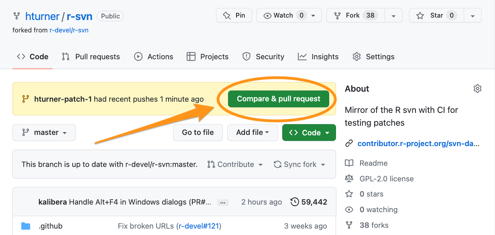The image size is (495, 235).
Task: Expand the master branch selector
Action: [44, 133]
